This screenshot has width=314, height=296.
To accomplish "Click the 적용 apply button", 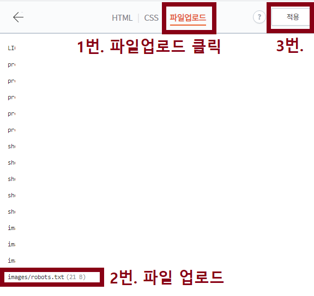I will (293, 17).
